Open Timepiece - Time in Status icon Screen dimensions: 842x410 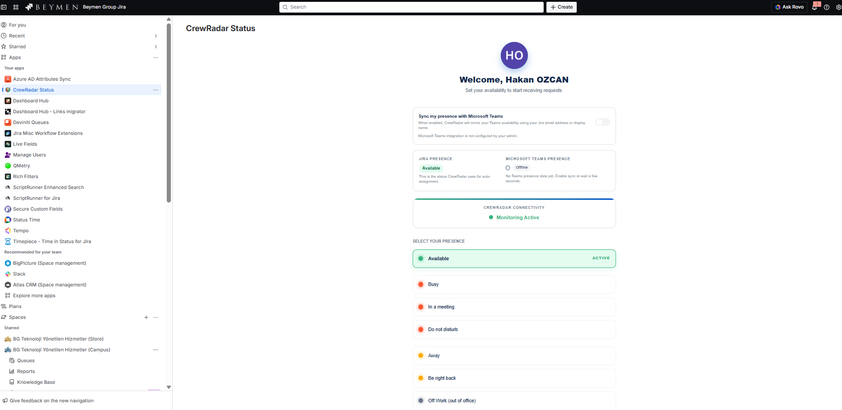click(8, 241)
